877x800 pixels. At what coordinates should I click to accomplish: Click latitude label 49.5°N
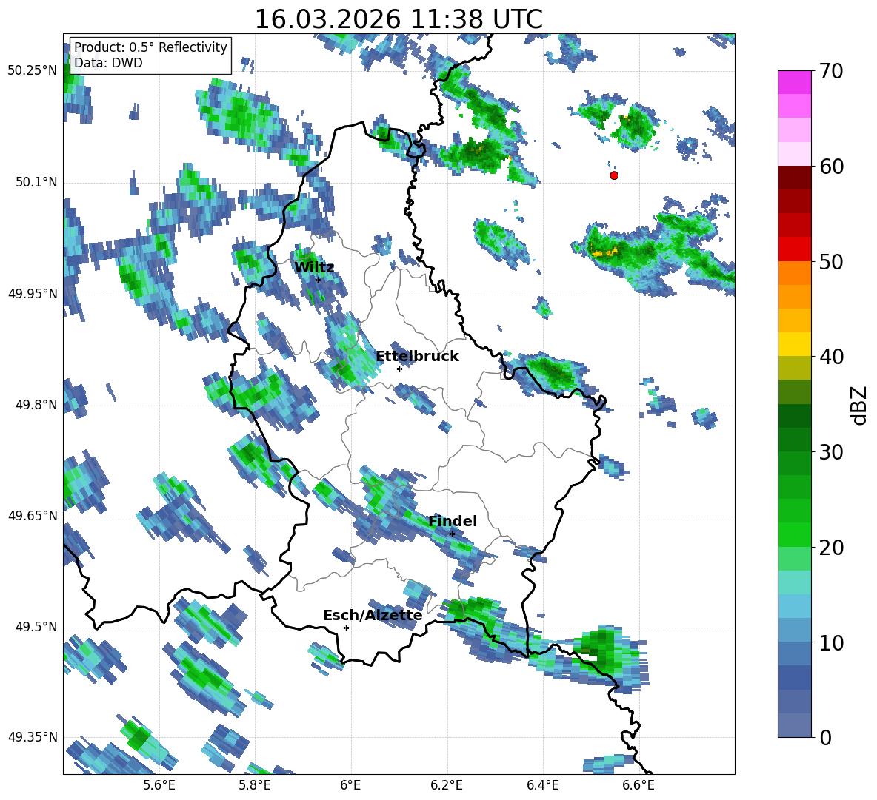(x=36, y=626)
